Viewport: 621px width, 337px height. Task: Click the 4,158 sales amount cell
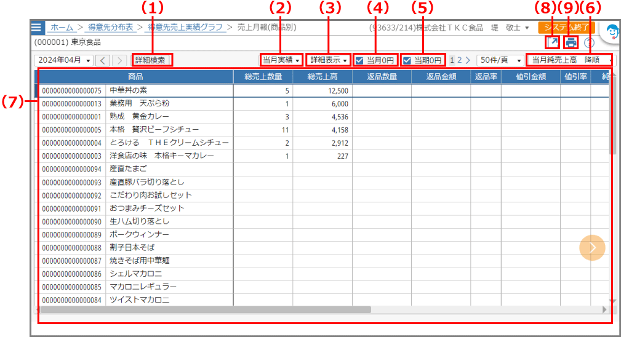click(x=323, y=130)
